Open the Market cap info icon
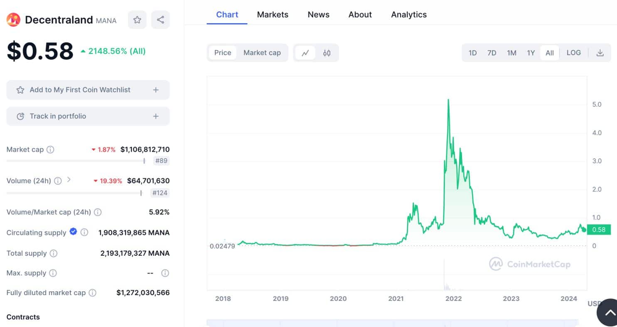The height and width of the screenshot is (327, 617). pyautogui.click(x=50, y=150)
